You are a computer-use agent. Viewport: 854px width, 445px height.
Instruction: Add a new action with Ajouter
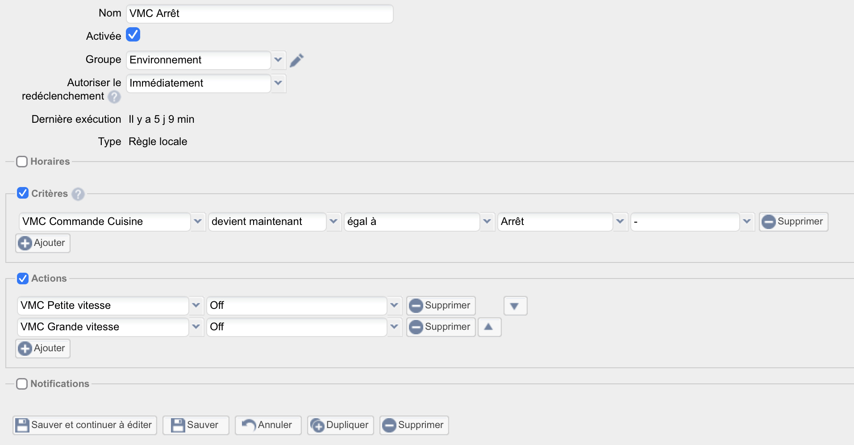tap(43, 349)
